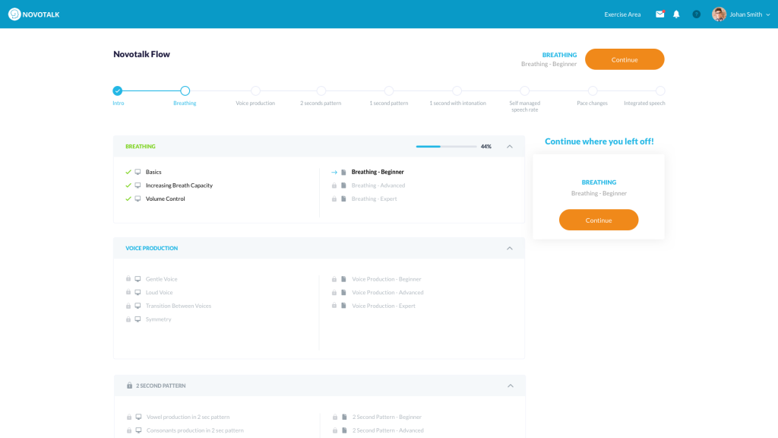Click the lock icon beside Gentle Voice
The width and height of the screenshot is (778, 438).
[x=128, y=279]
